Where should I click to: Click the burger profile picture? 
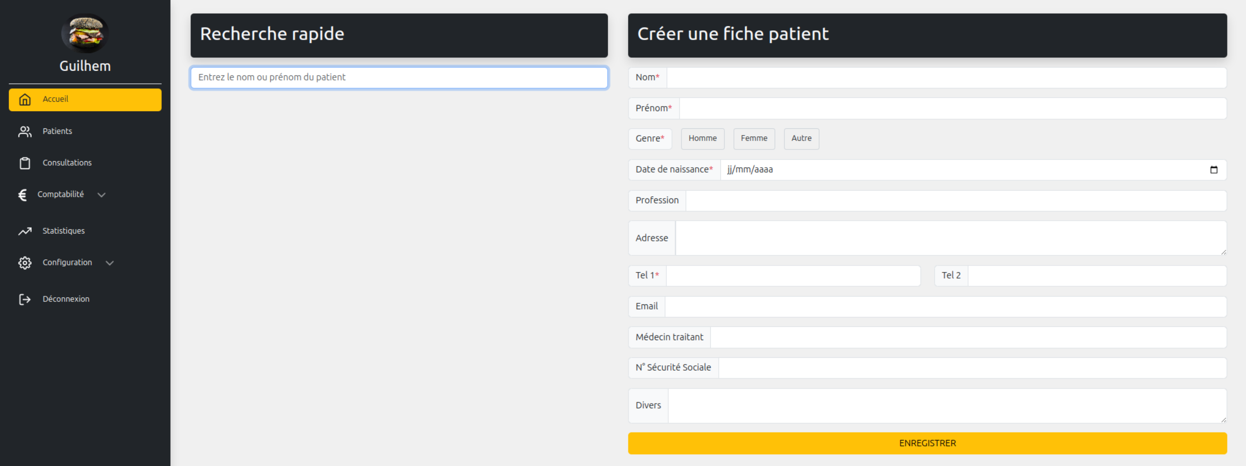[x=85, y=33]
